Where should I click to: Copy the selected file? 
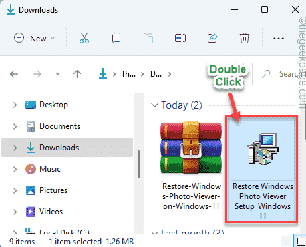coord(116,38)
